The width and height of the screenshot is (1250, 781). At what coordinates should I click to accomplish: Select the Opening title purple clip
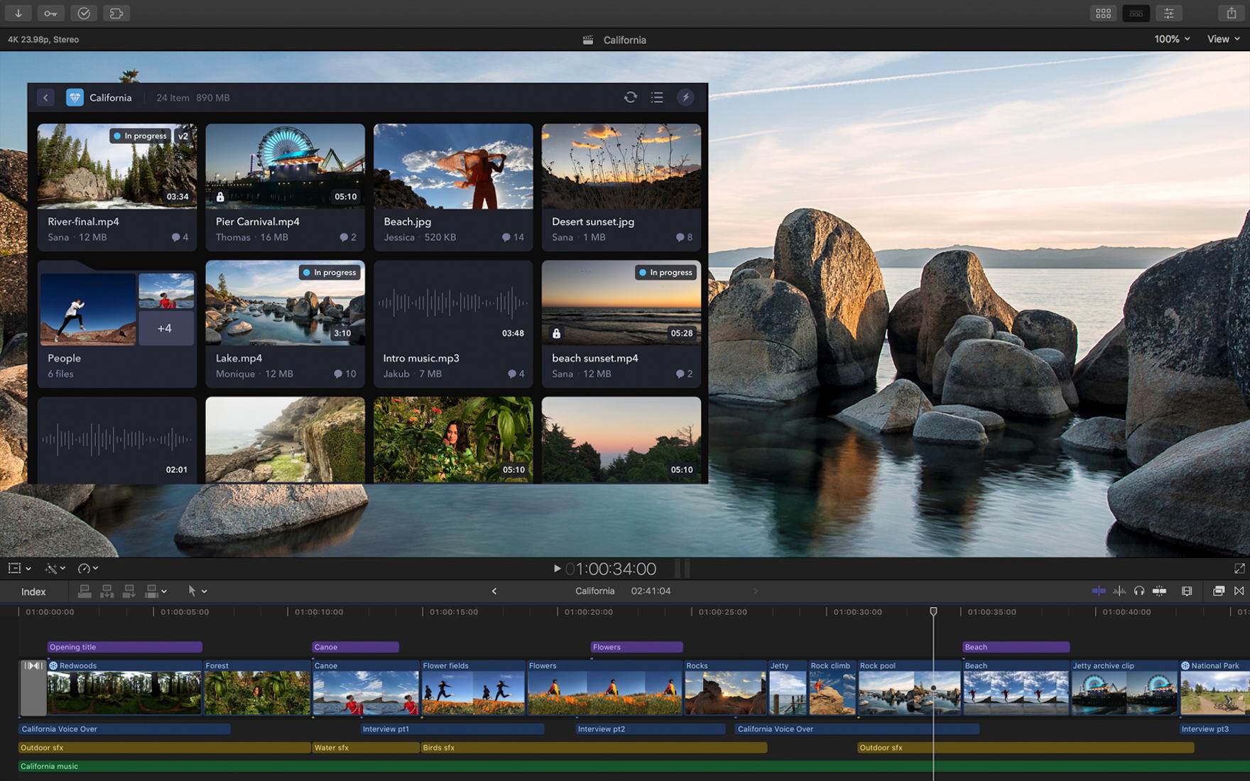coord(124,647)
